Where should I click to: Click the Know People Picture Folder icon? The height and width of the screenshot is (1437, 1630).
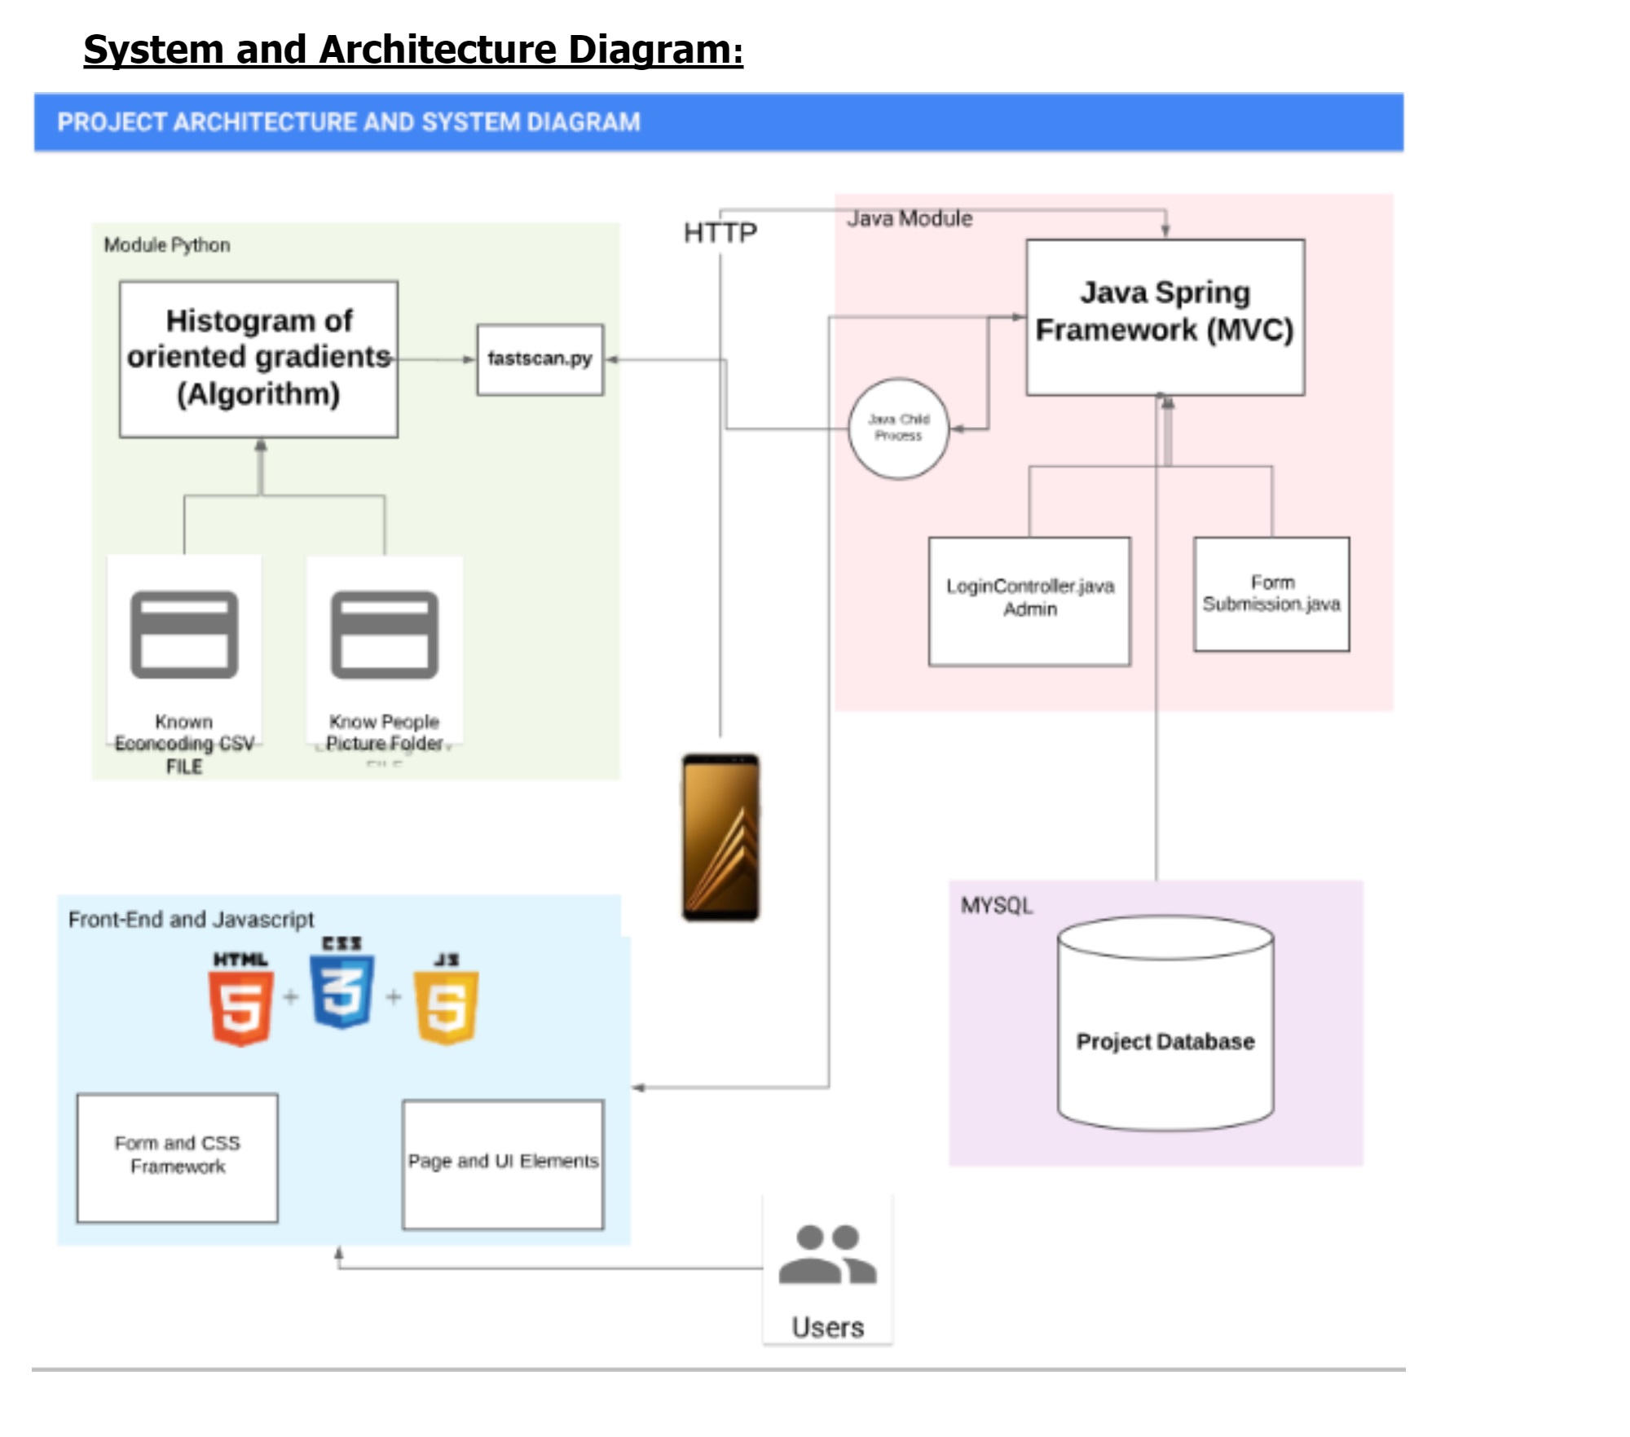click(384, 635)
